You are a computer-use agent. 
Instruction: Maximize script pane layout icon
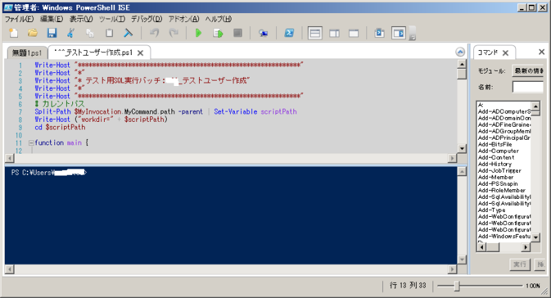coord(353,33)
